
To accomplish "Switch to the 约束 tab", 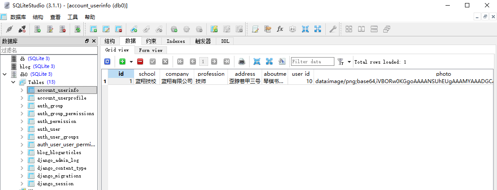I will 151,41.
